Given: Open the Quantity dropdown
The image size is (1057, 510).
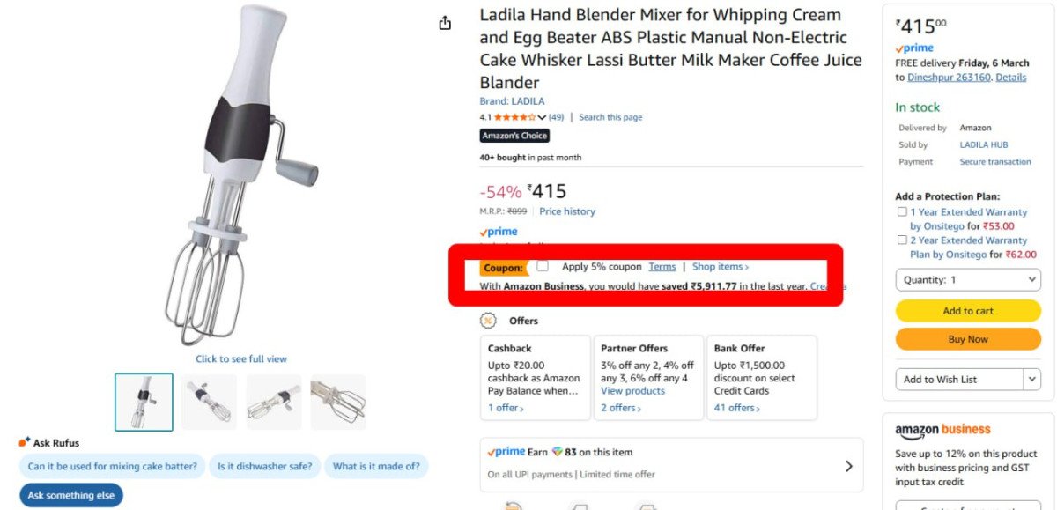Looking at the screenshot, I should pos(968,280).
